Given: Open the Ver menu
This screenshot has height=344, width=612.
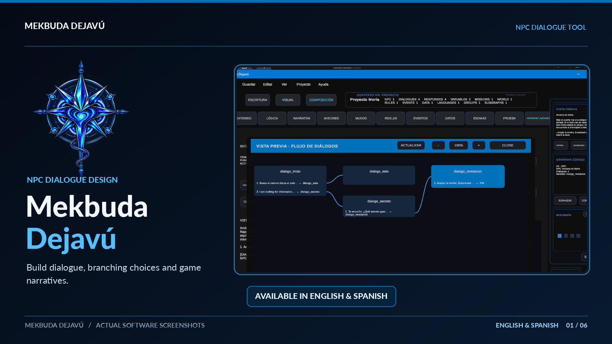Looking at the screenshot, I should [284, 84].
